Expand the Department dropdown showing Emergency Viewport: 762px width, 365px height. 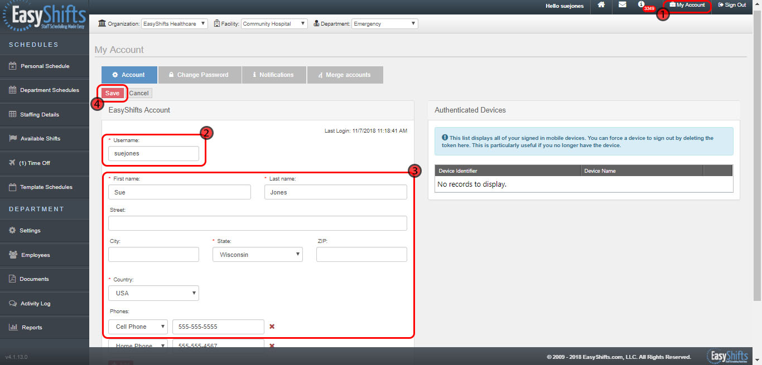(385, 24)
